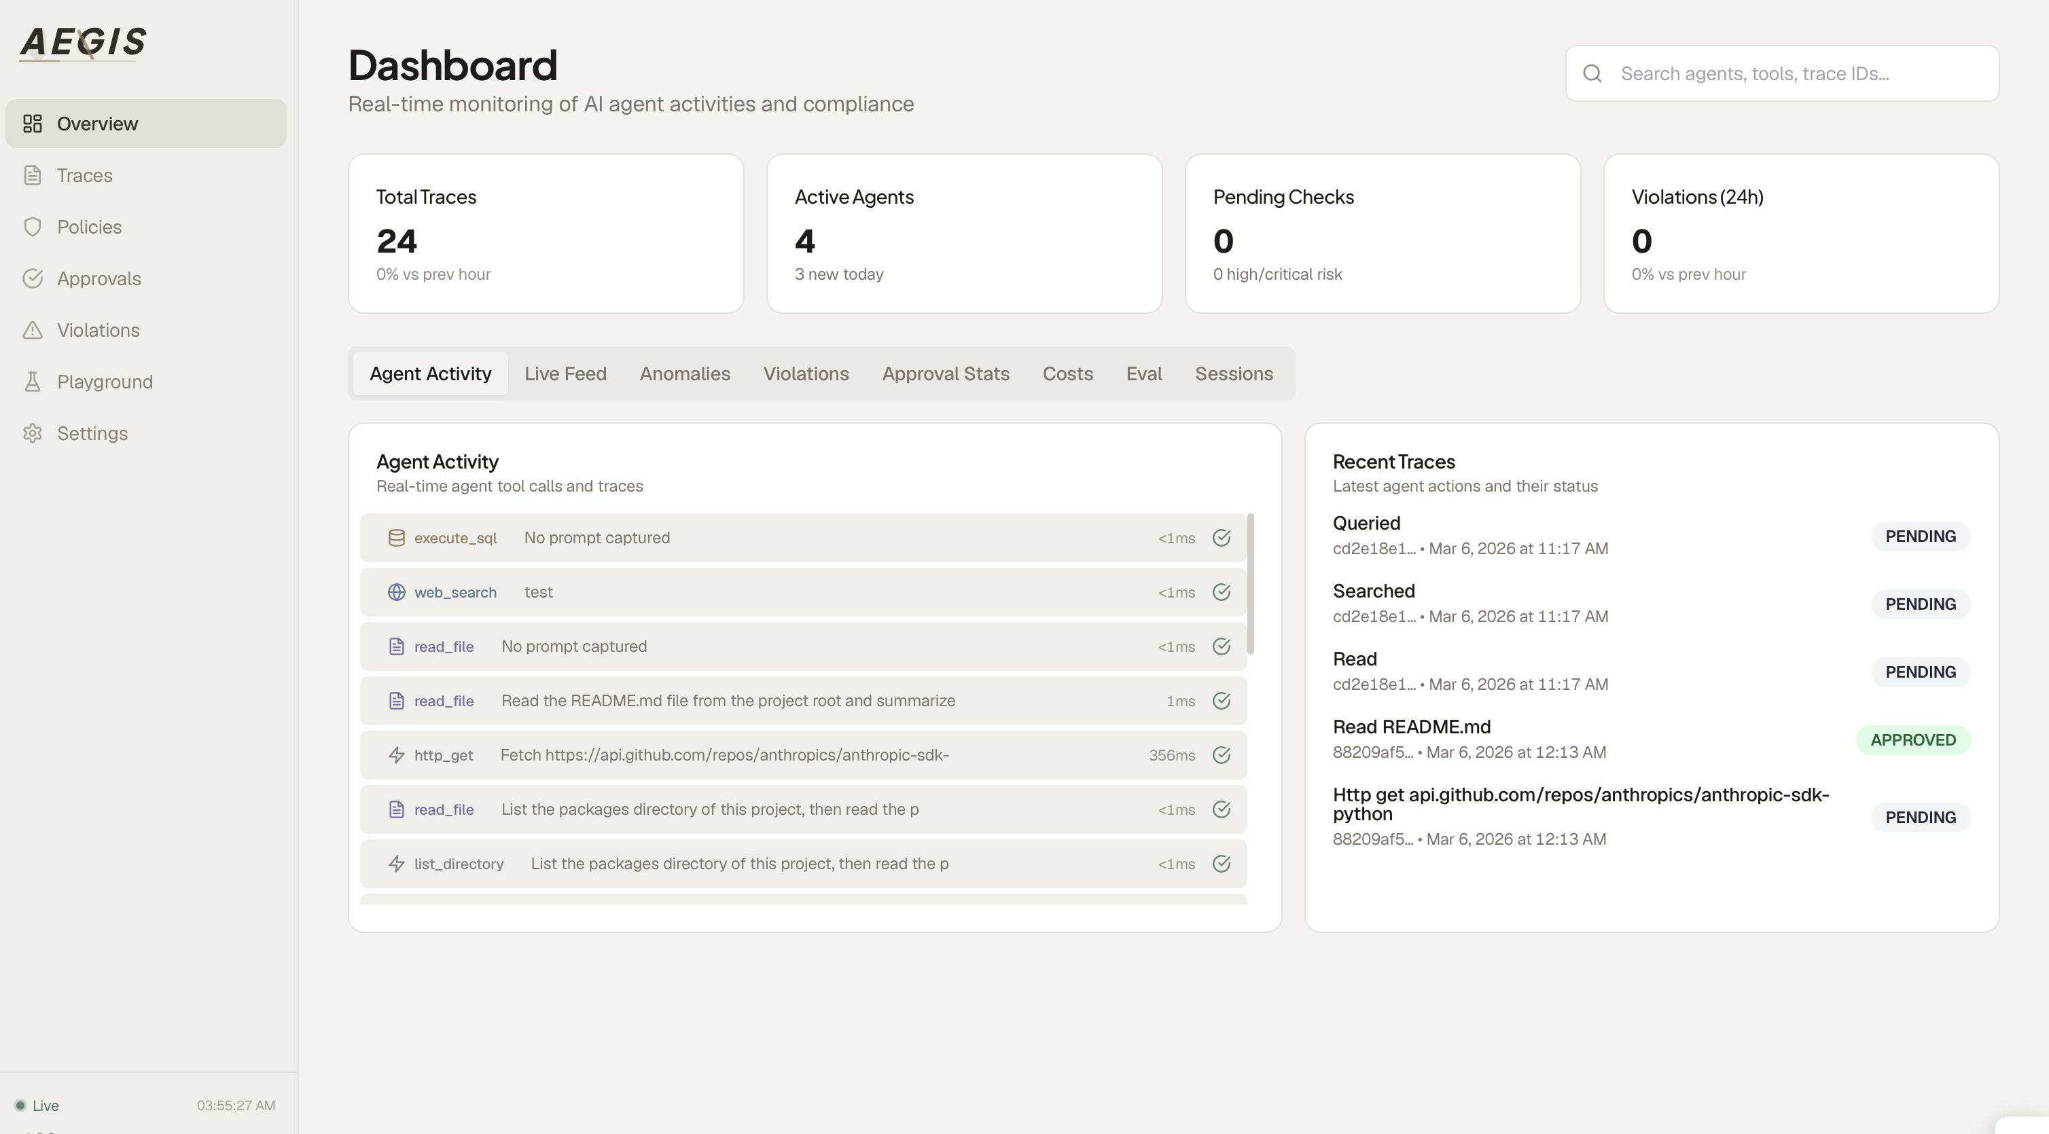Click the http_get lightning bolt icon
The width and height of the screenshot is (2049, 1134).
[x=396, y=756]
